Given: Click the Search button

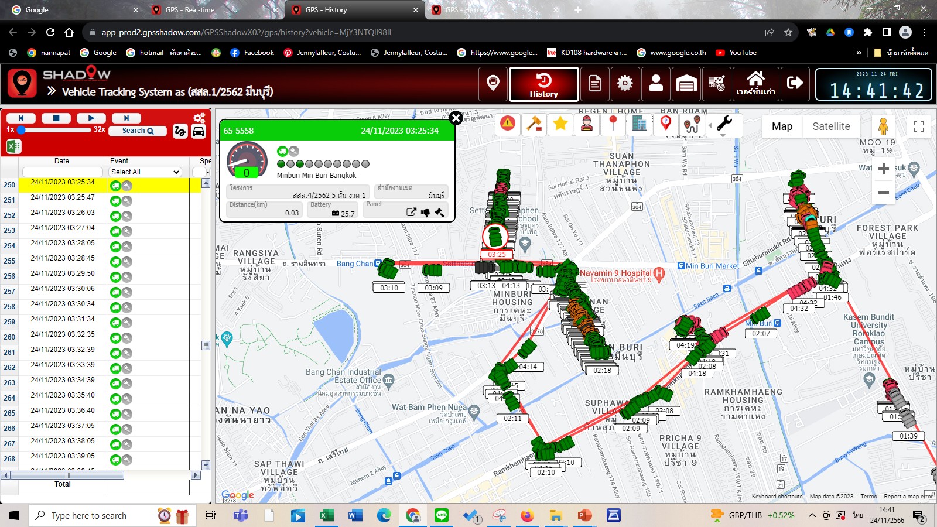Looking at the screenshot, I should 138,131.
